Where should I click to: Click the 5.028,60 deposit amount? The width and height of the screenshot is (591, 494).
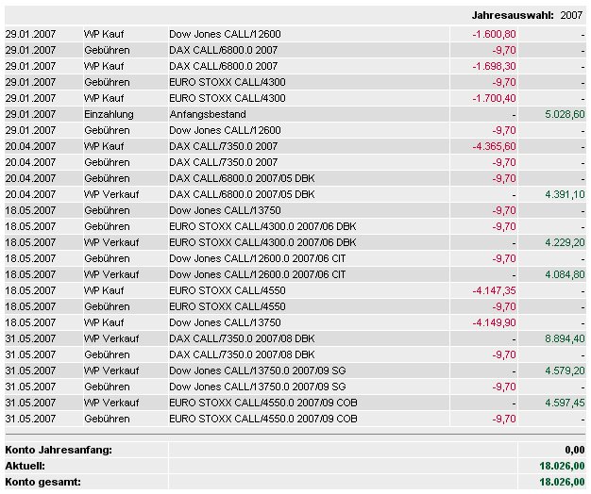[565, 114]
